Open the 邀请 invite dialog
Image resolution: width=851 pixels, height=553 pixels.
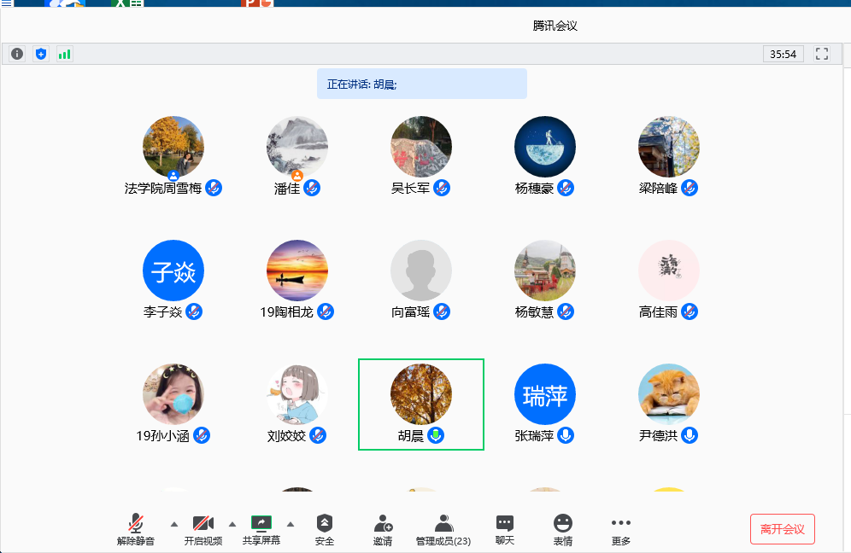pyautogui.click(x=383, y=530)
